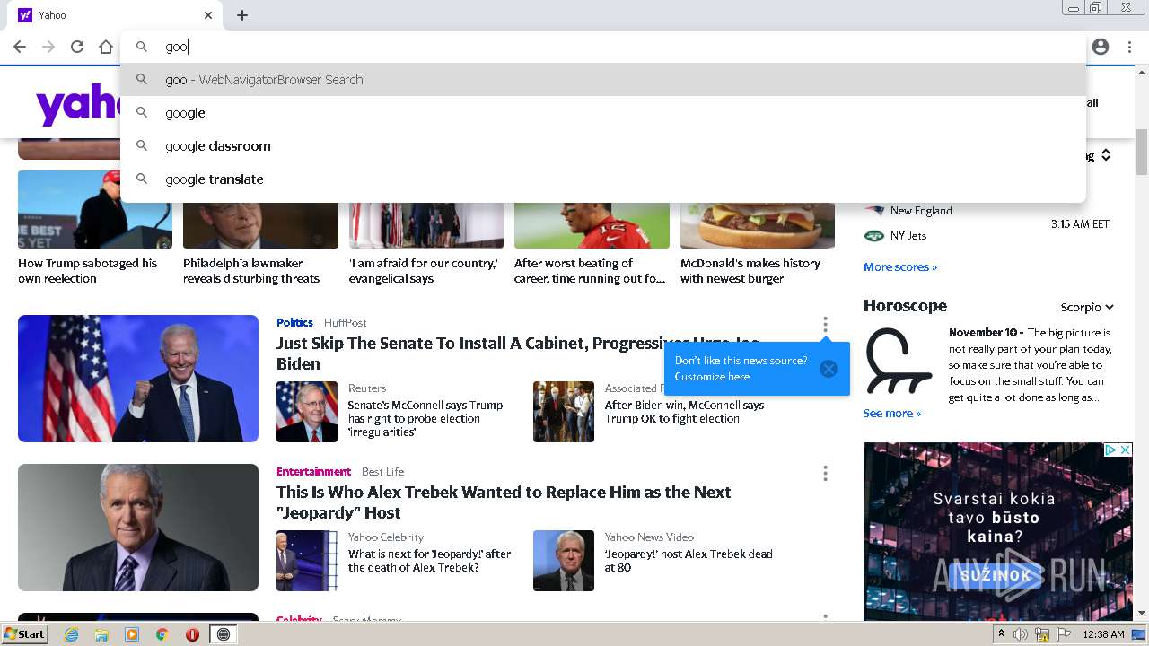Open 'After Biden win, McConnell says' article
The width and height of the screenshot is (1149, 646).
click(x=685, y=412)
